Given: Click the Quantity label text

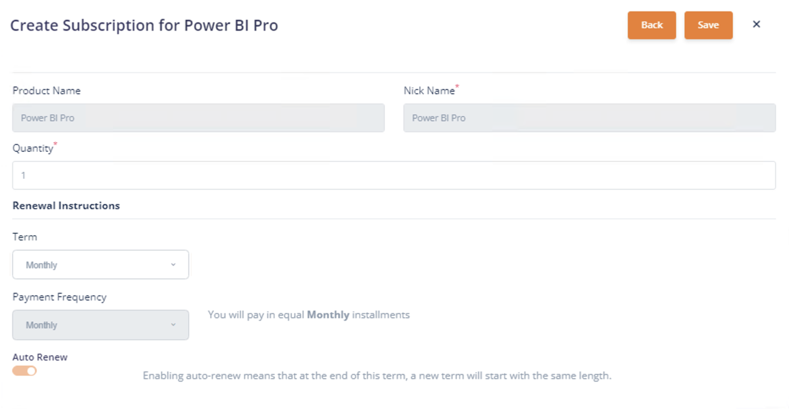Looking at the screenshot, I should tap(33, 149).
